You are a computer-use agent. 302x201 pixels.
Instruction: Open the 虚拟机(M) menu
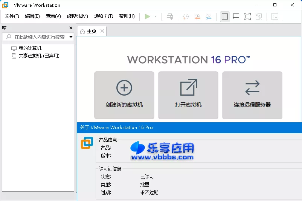tap(77, 16)
